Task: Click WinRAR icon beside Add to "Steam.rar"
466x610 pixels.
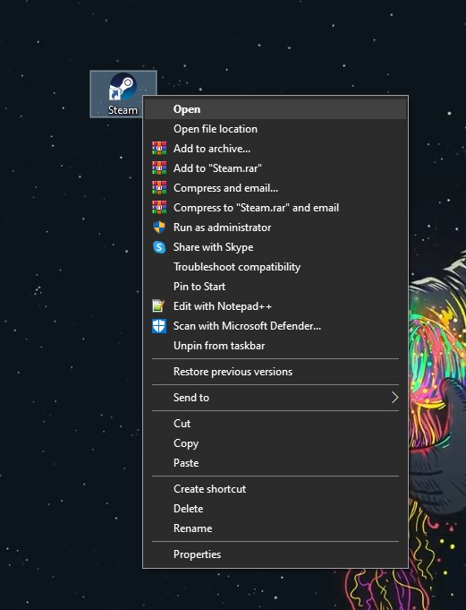Action: [x=159, y=168]
